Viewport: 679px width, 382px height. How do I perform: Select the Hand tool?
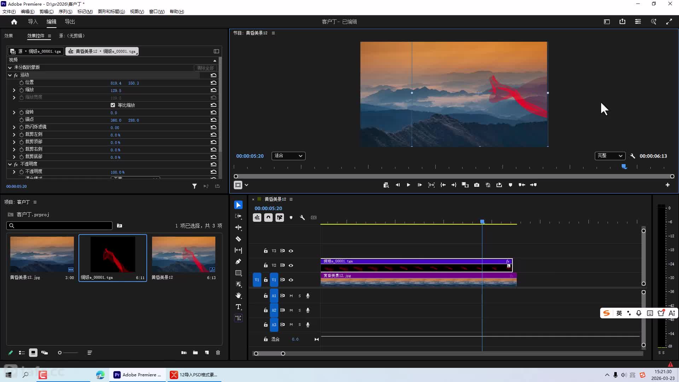point(238,296)
